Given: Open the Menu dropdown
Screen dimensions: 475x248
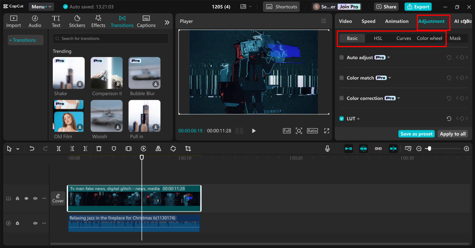Looking at the screenshot, I should [x=41, y=7].
